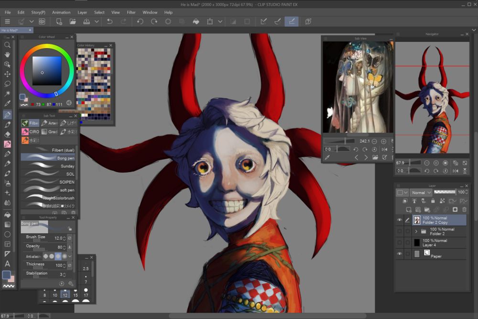Screen dimensions: 478x319
Task: Open the Animation menu
Action: [x=61, y=12]
